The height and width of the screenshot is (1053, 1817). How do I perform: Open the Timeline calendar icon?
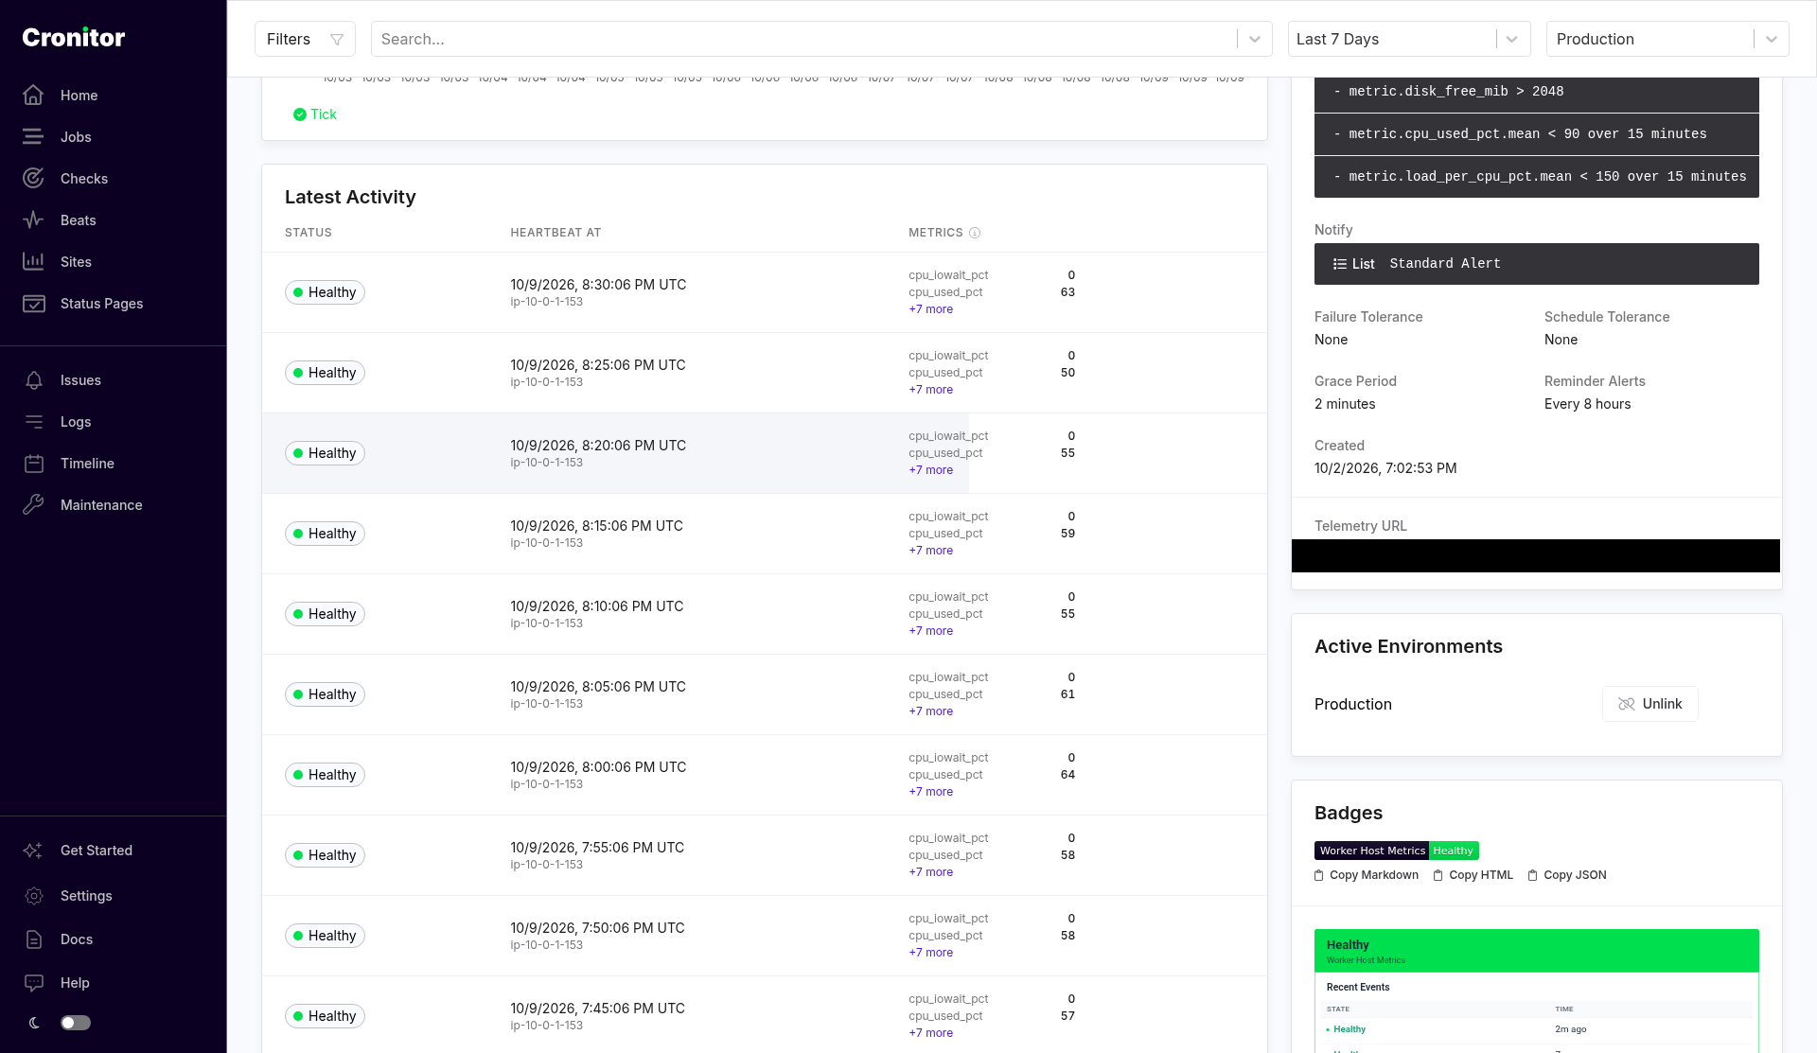coord(34,464)
